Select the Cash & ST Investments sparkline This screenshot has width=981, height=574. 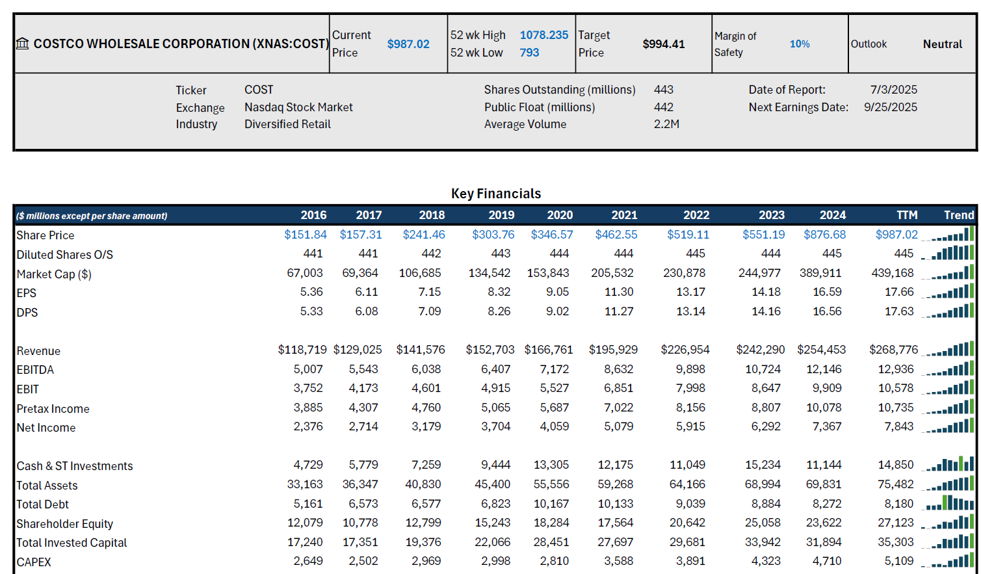click(948, 465)
